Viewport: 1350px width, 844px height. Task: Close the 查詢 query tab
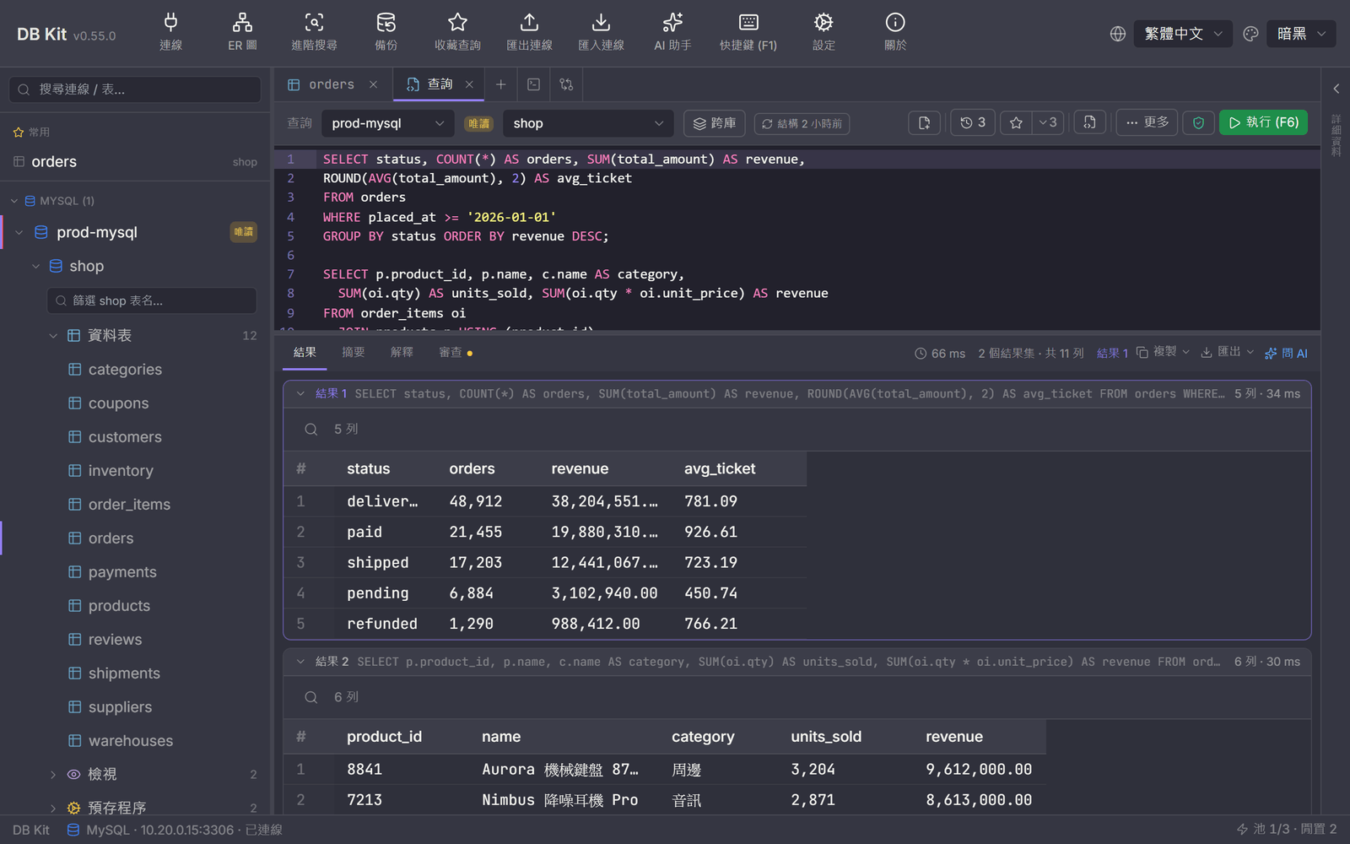(x=469, y=84)
